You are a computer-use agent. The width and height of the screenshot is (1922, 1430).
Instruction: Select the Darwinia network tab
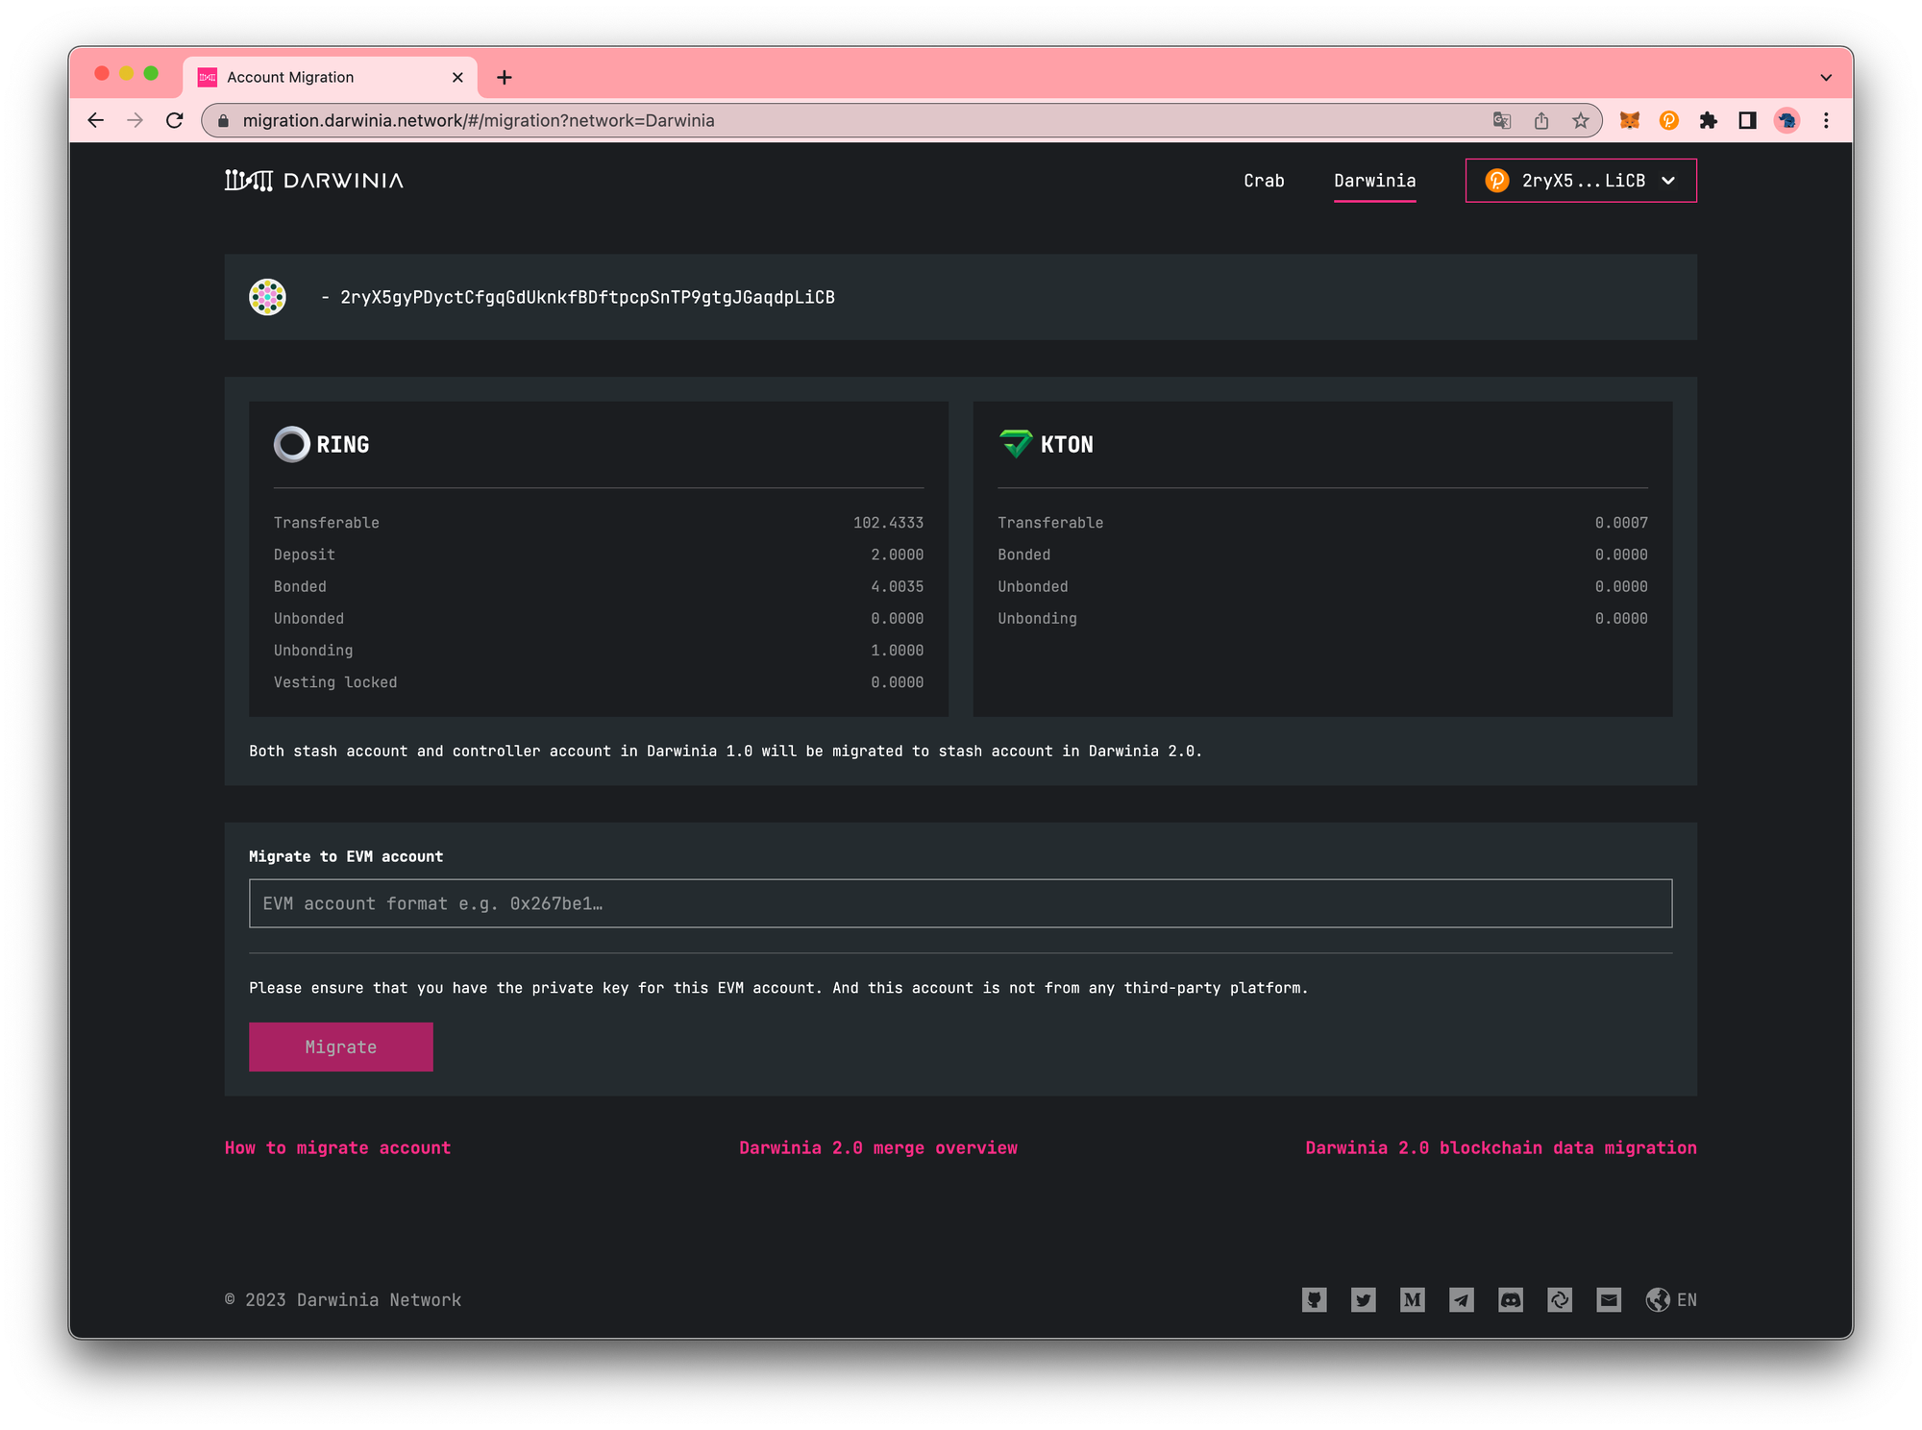tap(1374, 181)
